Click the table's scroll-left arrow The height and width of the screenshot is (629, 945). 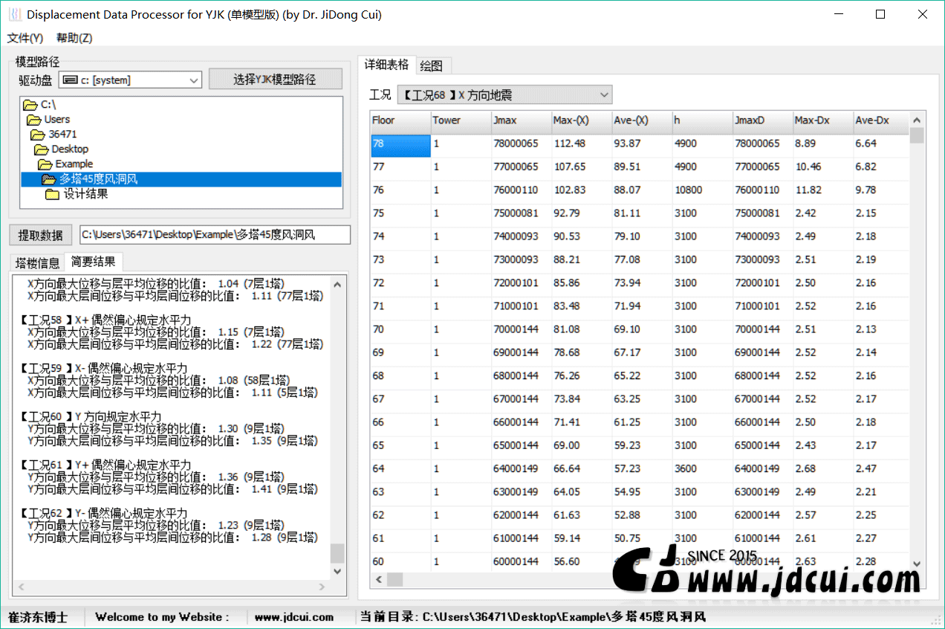point(378,579)
